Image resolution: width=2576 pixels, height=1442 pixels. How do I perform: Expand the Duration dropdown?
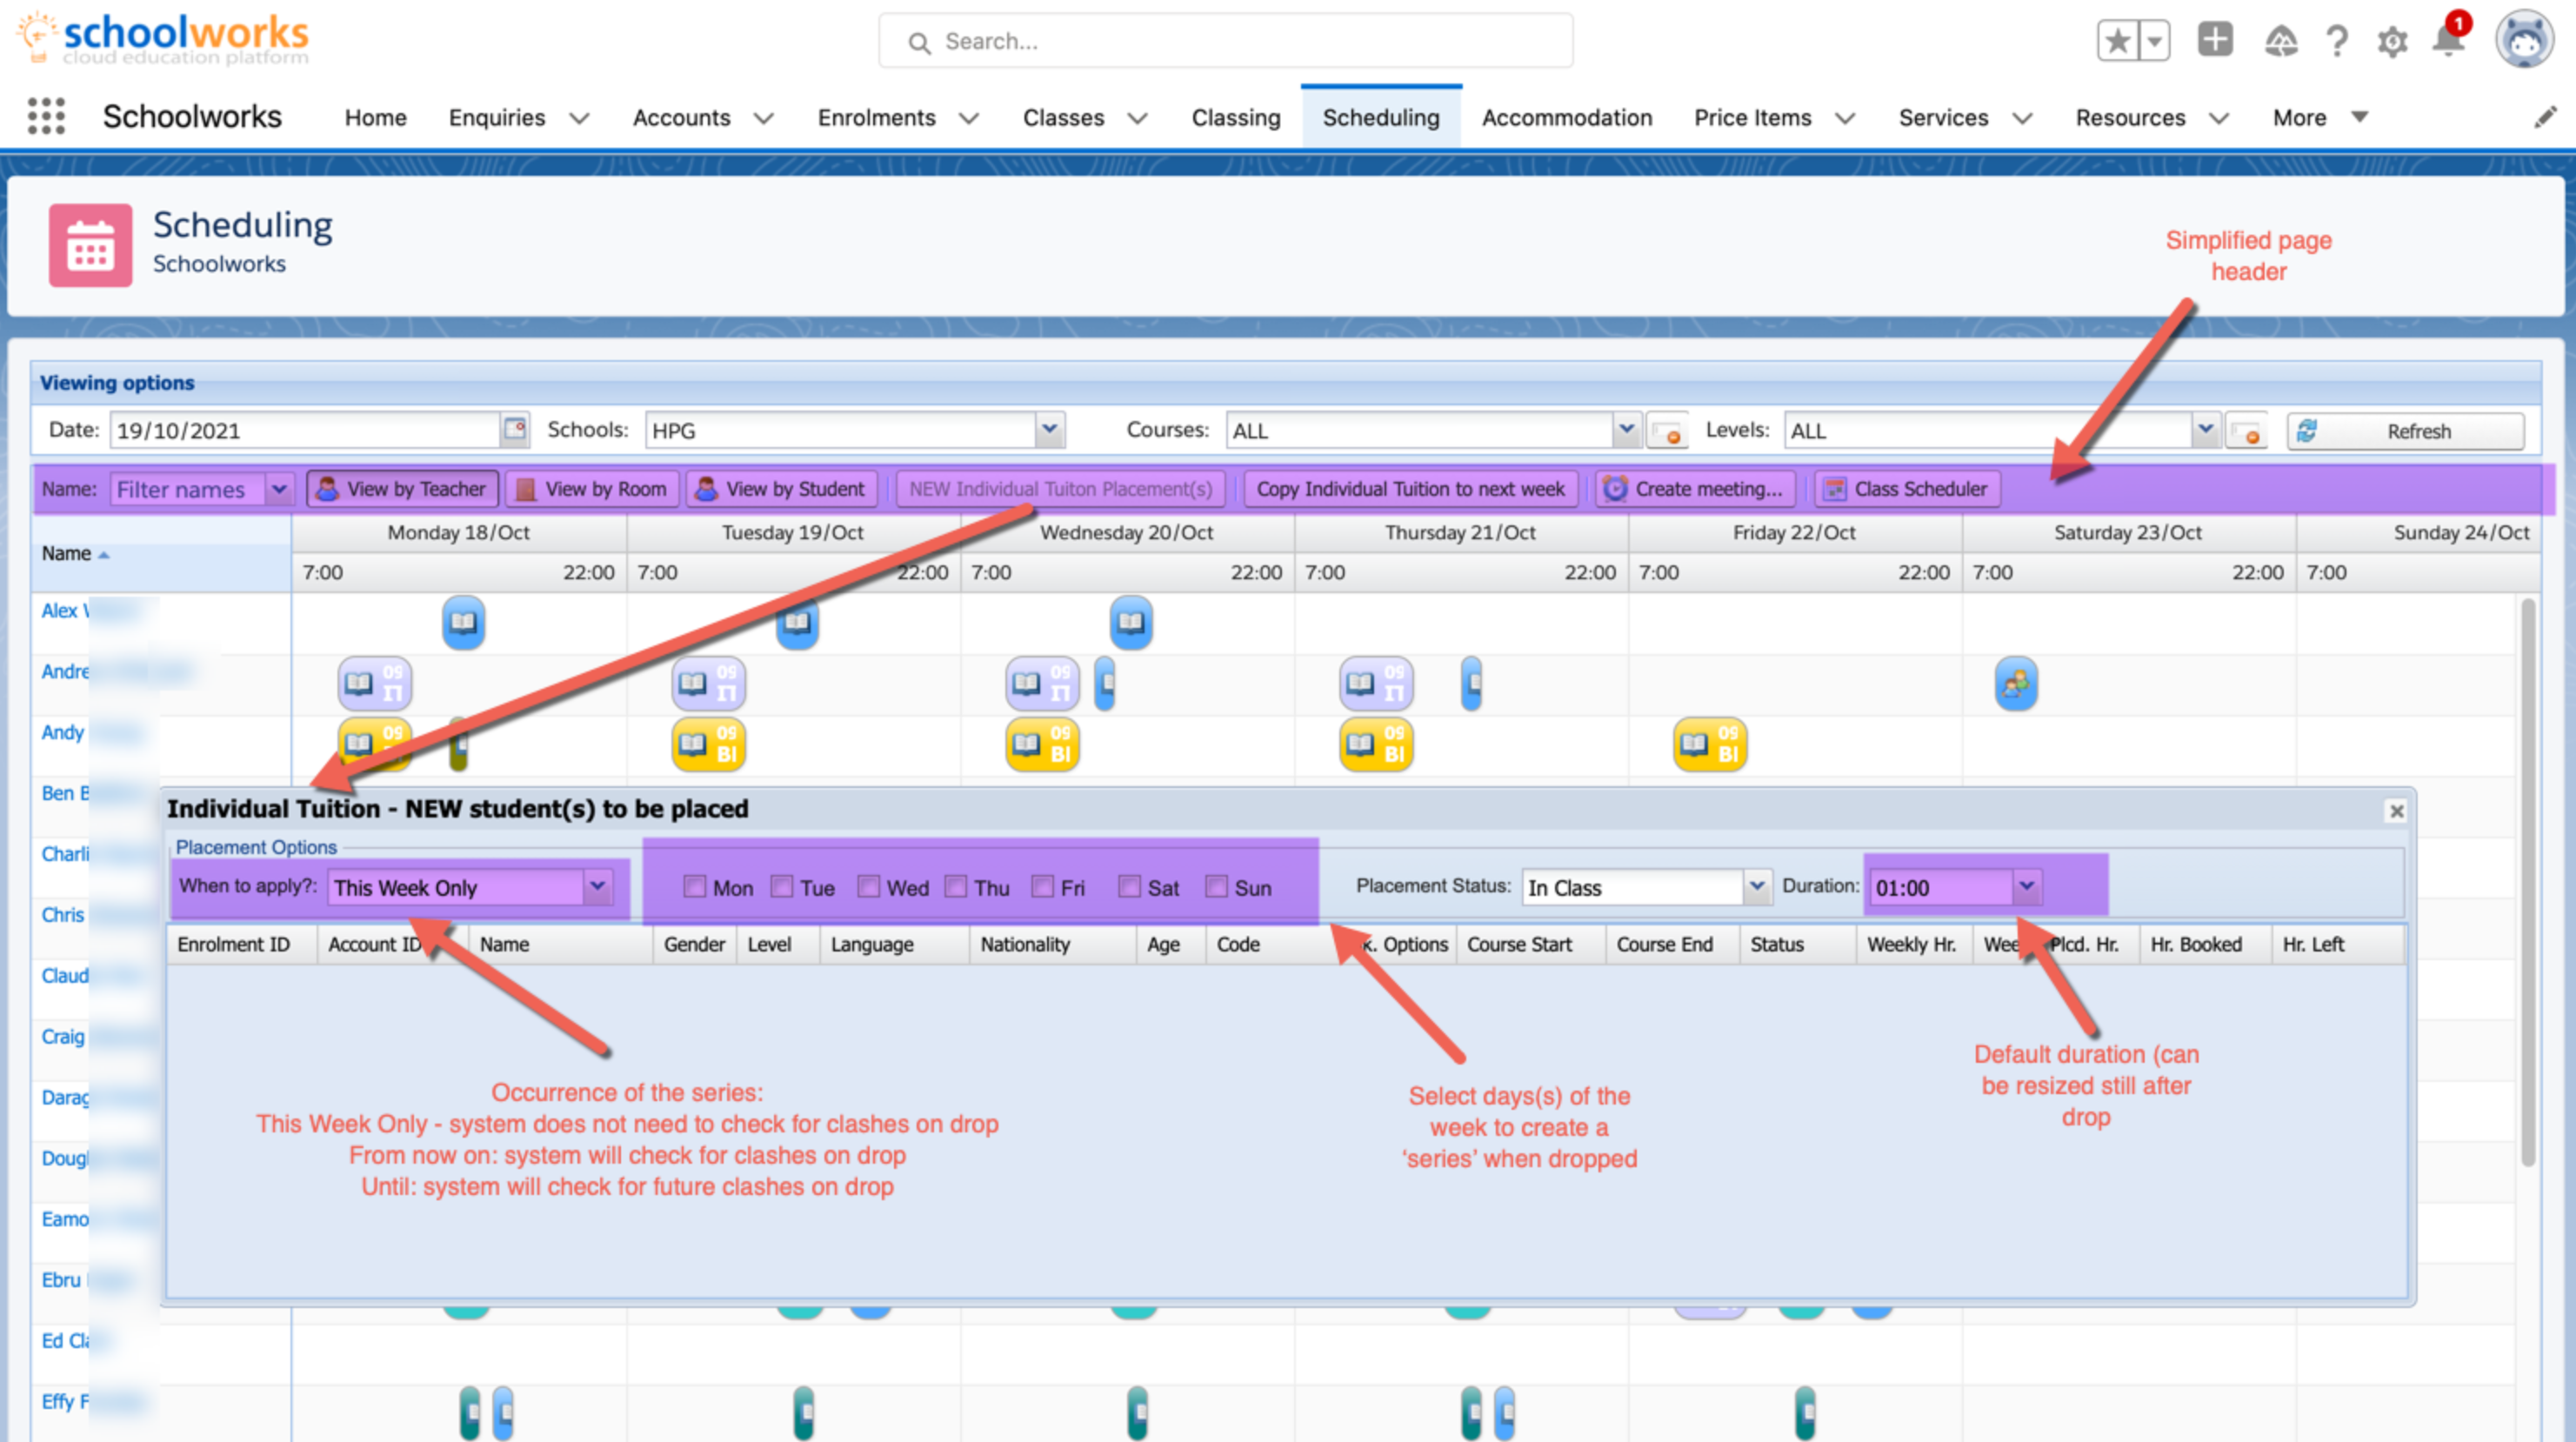click(x=2026, y=887)
